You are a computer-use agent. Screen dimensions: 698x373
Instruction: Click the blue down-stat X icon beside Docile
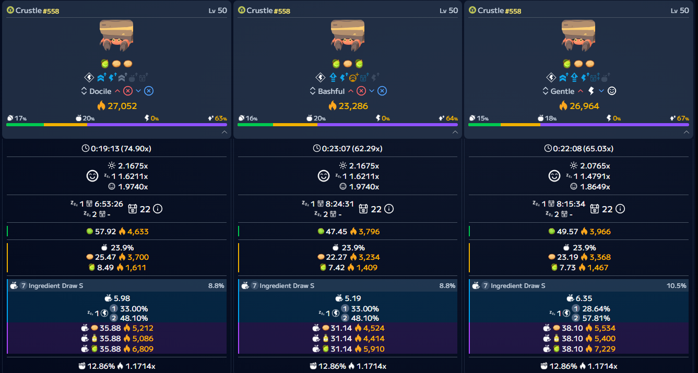148,91
